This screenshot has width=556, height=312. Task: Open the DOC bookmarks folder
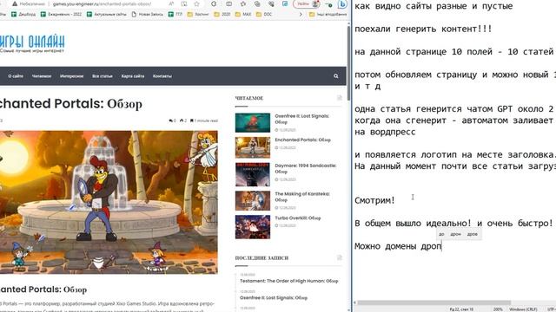click(264, 15)
